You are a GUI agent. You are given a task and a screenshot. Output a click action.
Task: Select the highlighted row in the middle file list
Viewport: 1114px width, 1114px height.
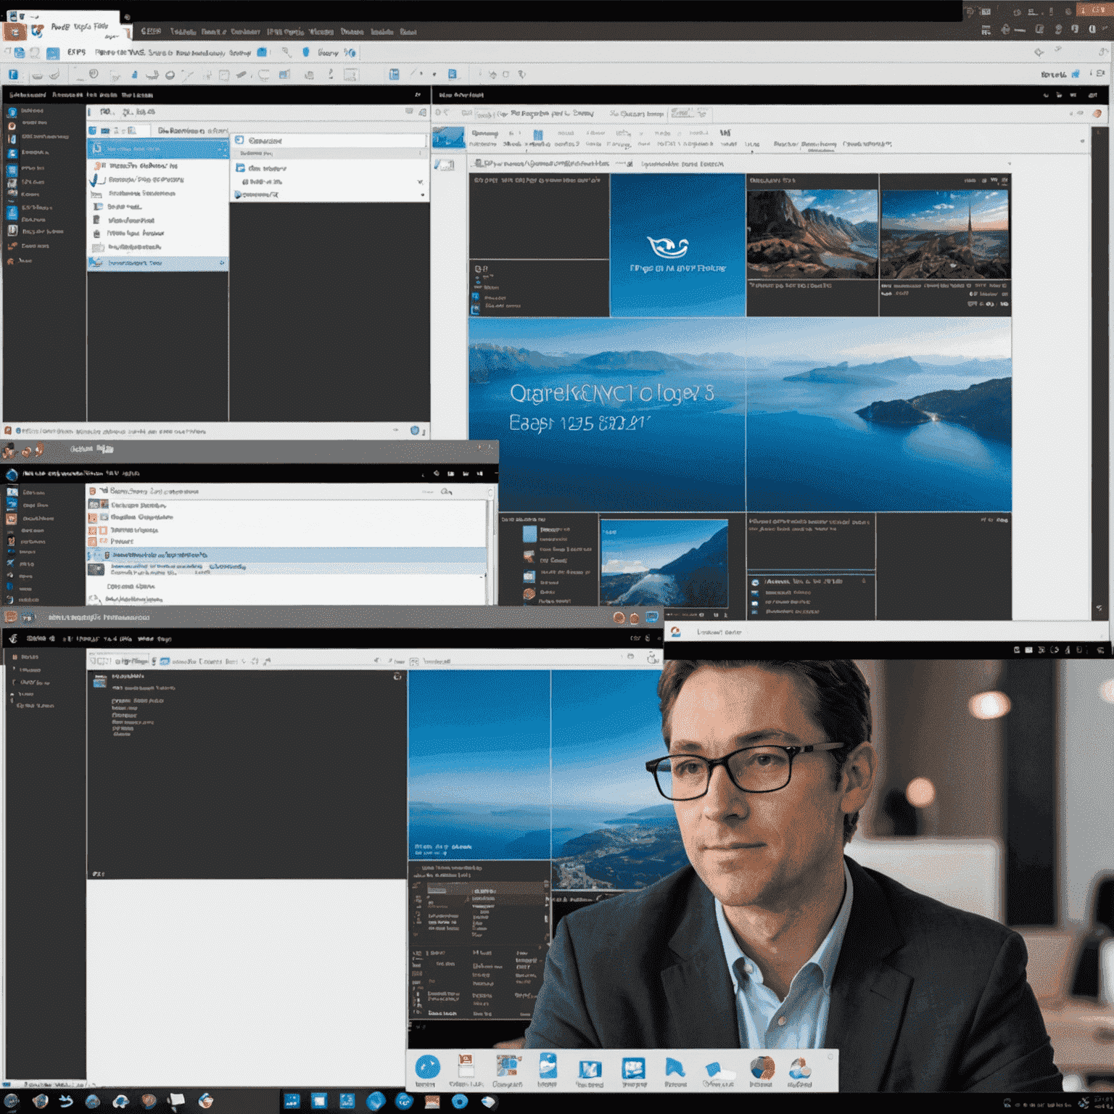(x=286, y=555)
